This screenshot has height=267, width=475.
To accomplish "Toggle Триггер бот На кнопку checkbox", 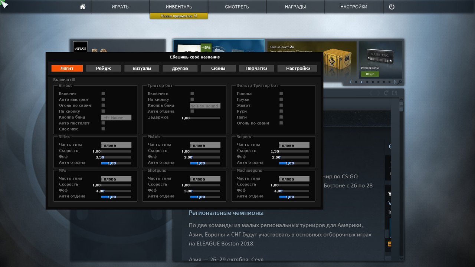I will (192, 99).
